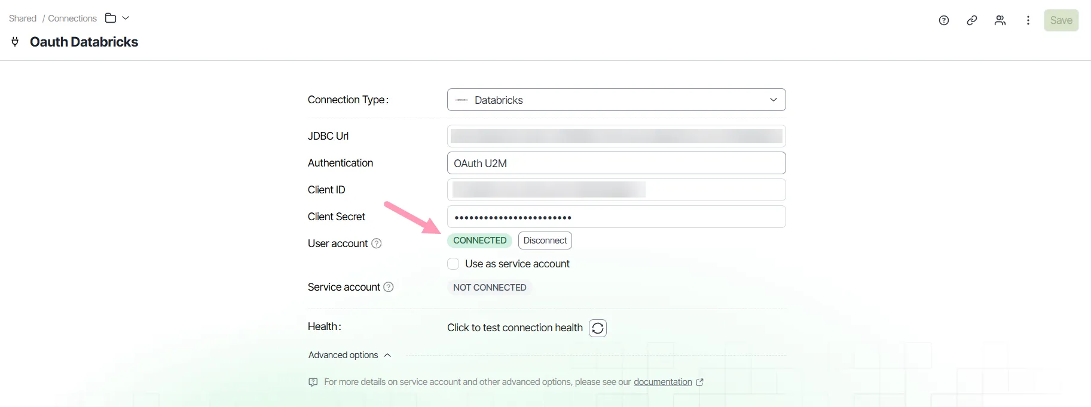
Task: Click the folder icon in breadcrumb
Action: [x=111, y=18]
